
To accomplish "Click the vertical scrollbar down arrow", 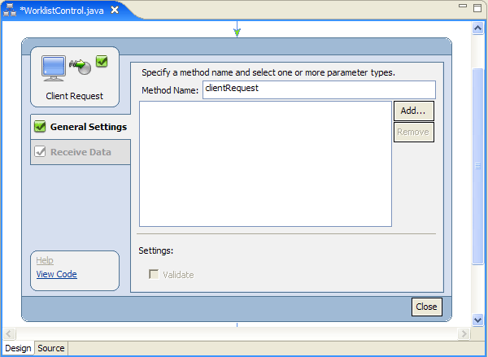I will [477, 320].
